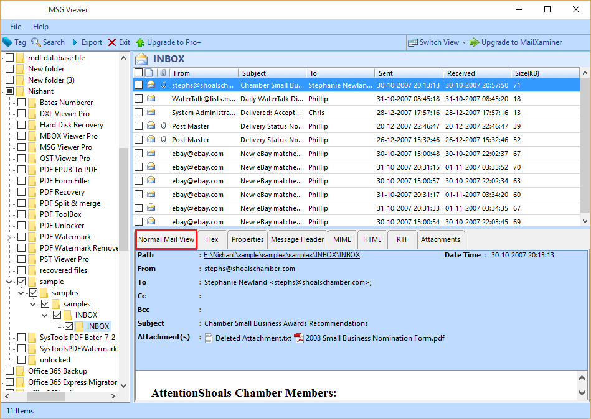The image size is (591, 419).
Task: Click paperclip icon on stephs@shoalsch email row
Action: tap(163, 85)
